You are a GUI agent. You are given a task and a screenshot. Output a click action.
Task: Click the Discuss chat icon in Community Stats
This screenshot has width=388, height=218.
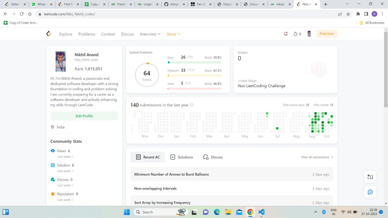53,180
